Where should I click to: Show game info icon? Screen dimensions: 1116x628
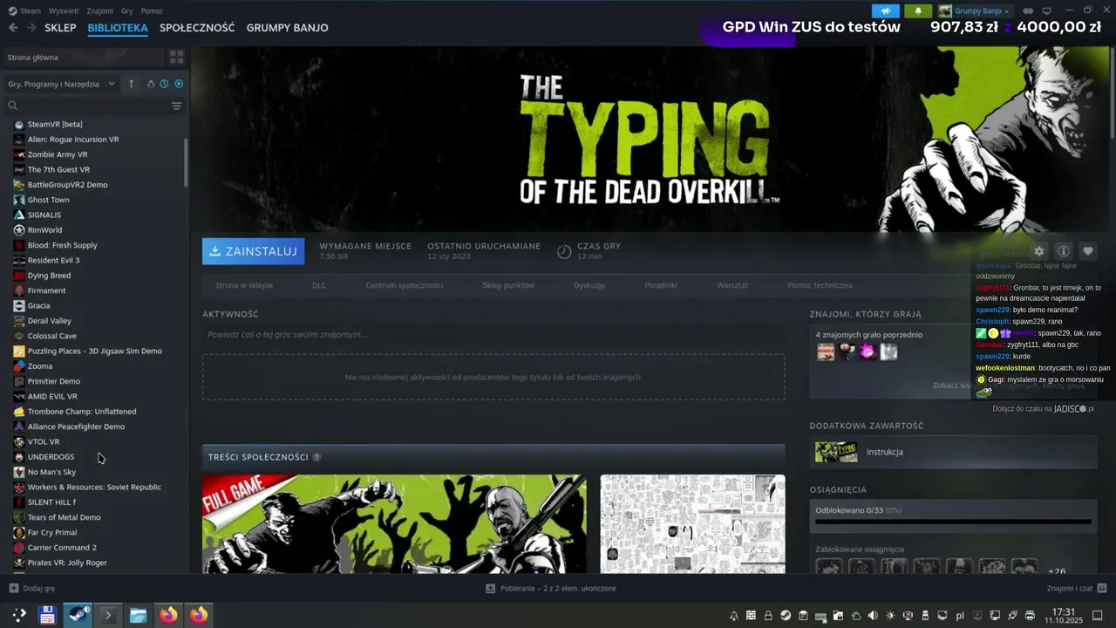coord(1063,251)
